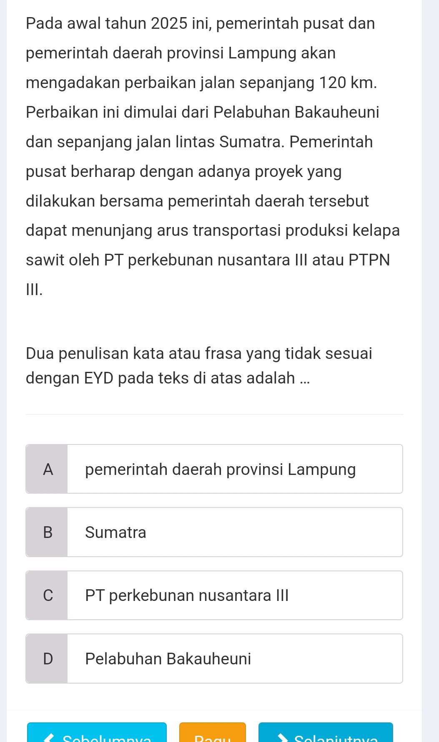The width and height of the screenshot is (439, 742).
Task: Click the letter B label box
Action: [47, 532]
